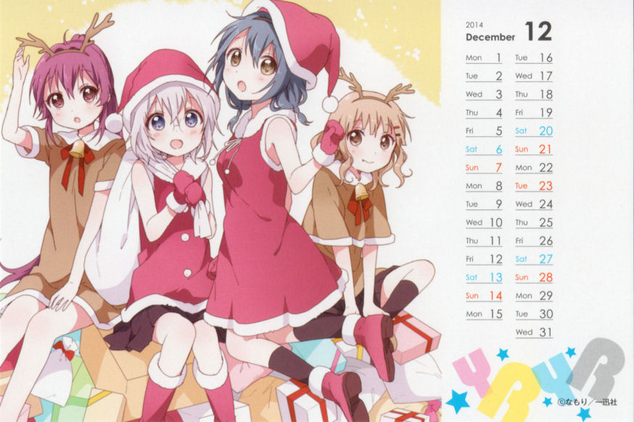
Task: Click the red Tue 23 holiday date
Action: pyautogui.click(x=534, y=186)
